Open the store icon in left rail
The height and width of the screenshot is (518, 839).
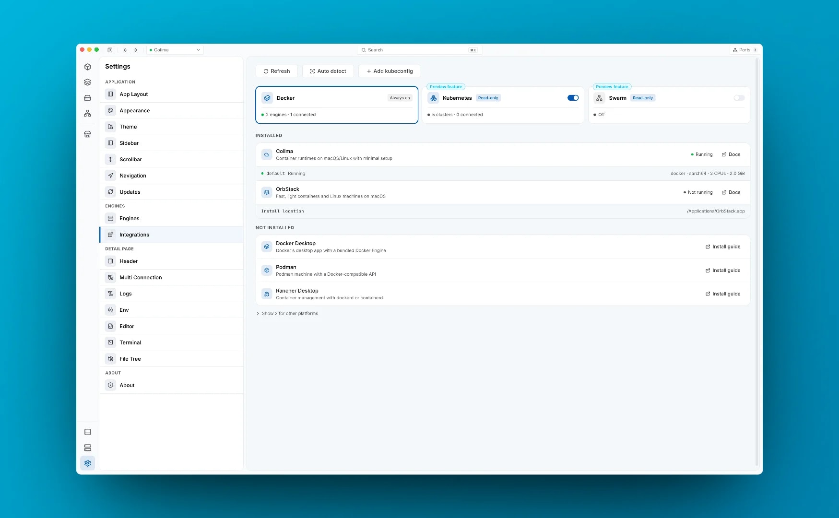87,134
